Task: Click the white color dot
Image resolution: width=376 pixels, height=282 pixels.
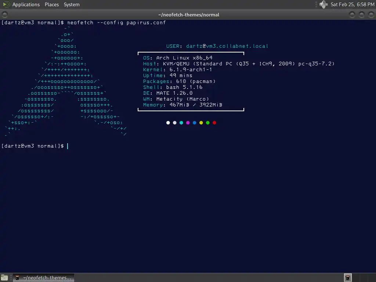Action: click(x=168, y=123)
